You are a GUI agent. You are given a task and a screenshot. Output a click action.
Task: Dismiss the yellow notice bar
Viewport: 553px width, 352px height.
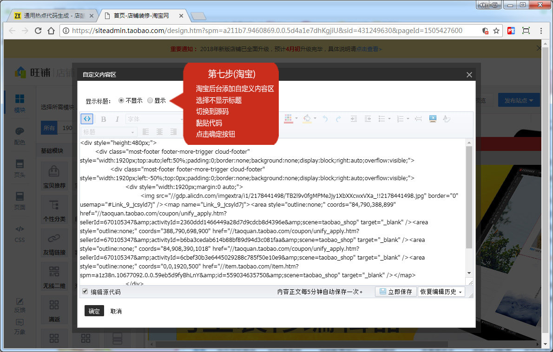pos(539,48)
